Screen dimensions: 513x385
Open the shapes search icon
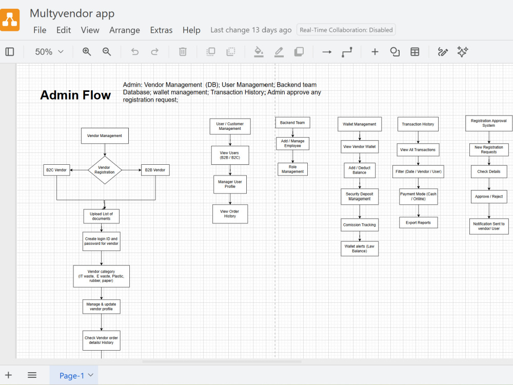click(395, 52)
